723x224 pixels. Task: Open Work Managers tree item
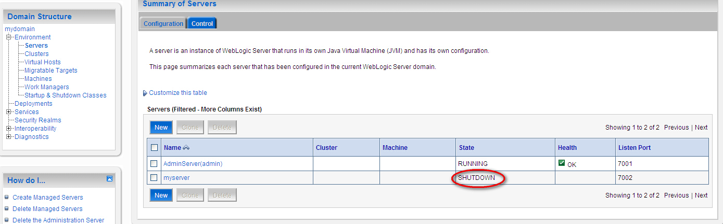47,87
